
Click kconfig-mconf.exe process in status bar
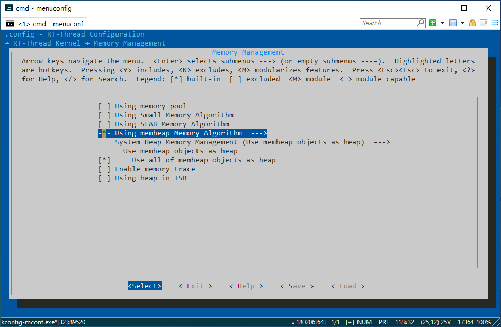point(43,322)
